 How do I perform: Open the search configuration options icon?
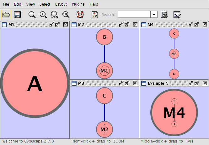(163, 15)
